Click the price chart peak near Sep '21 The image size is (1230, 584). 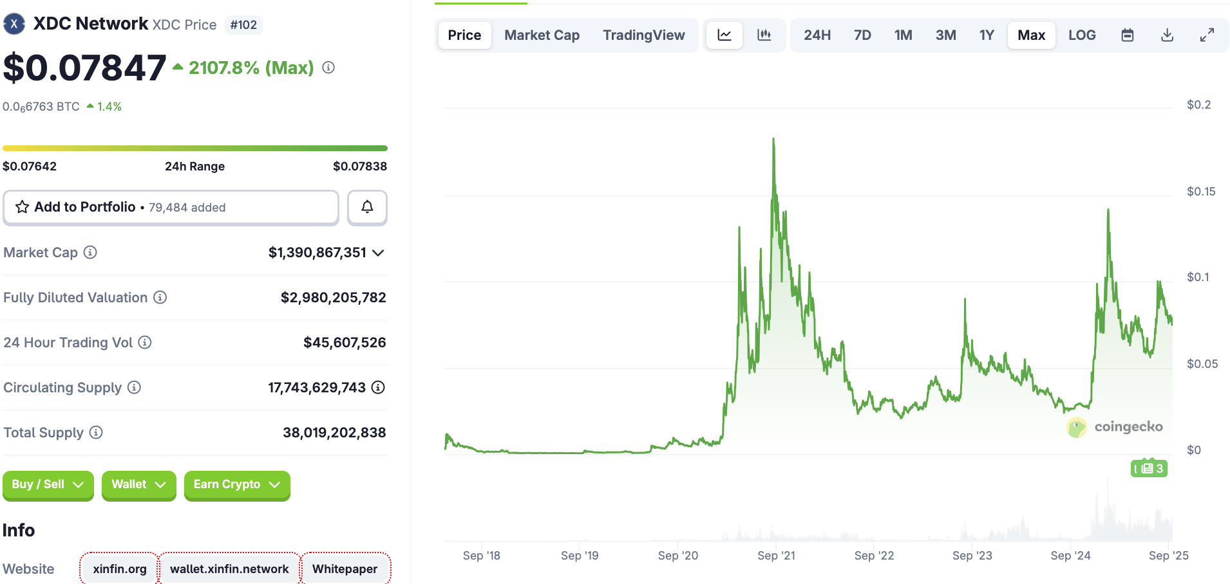[x=773, y=140]
